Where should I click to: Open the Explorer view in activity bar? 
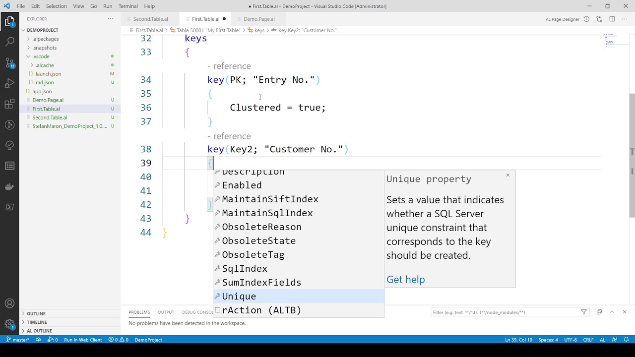click(x=9, y=22)
